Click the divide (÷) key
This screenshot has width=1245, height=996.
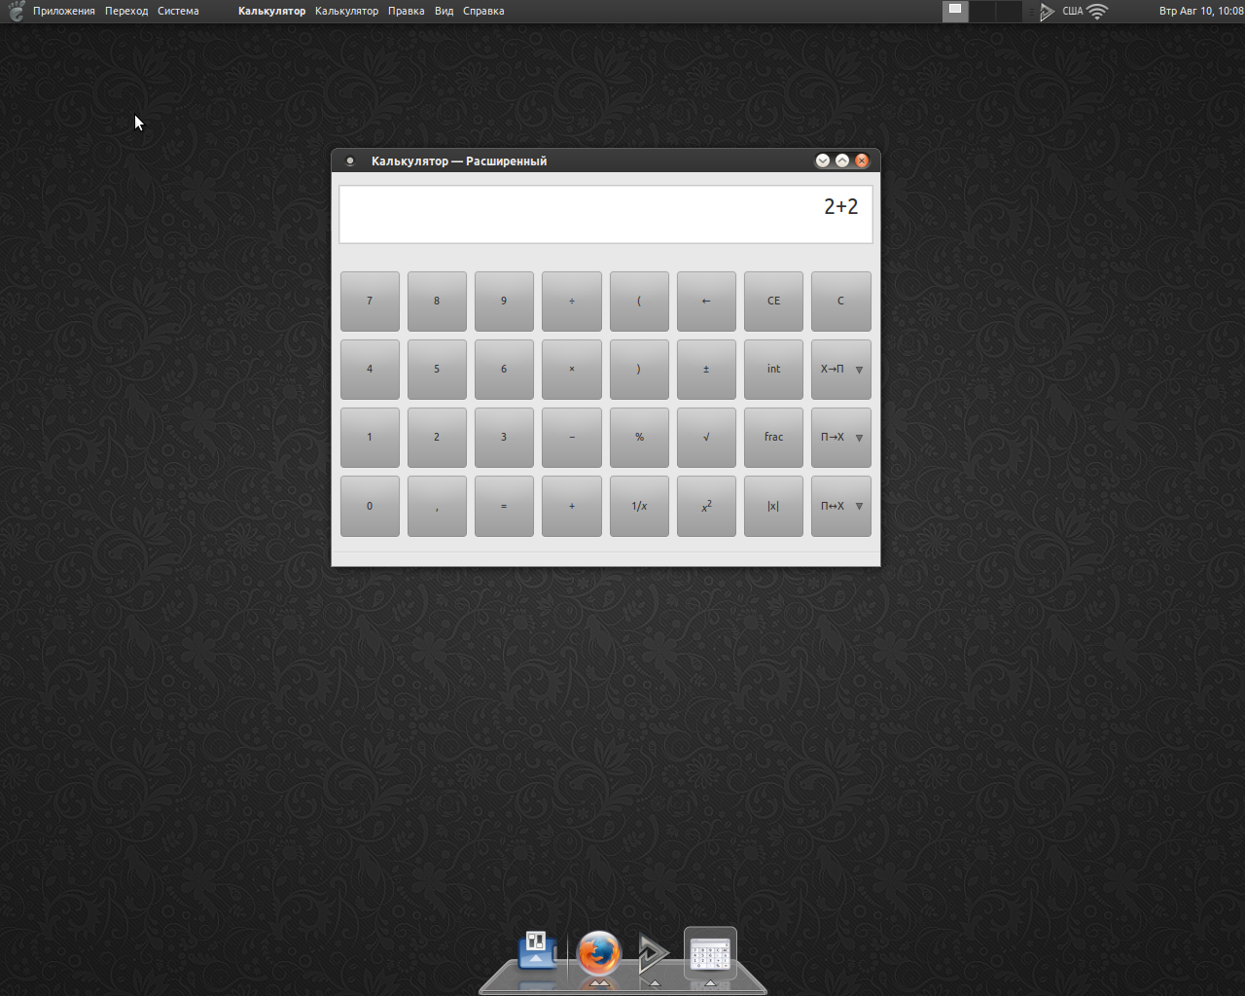click(x=572, y=302)
